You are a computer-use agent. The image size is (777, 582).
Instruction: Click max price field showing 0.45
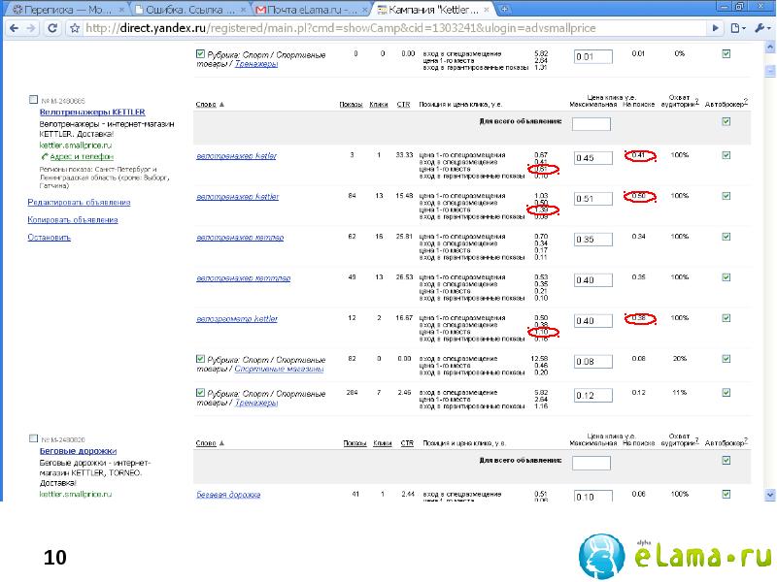pos(591,158)
